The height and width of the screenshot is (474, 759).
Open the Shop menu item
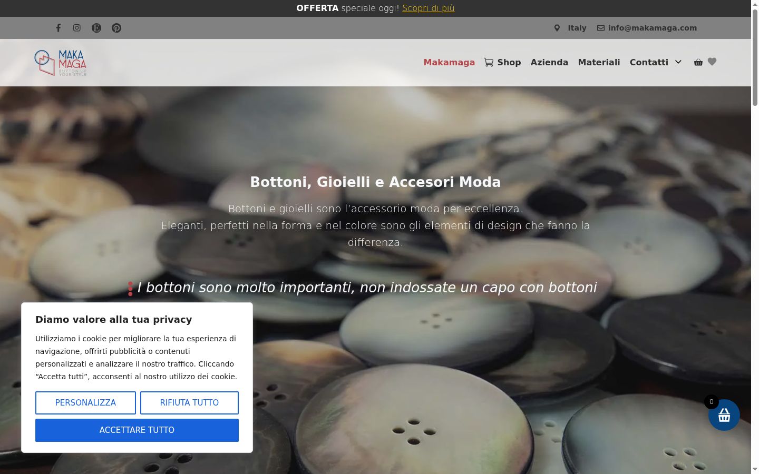point(503,62)
